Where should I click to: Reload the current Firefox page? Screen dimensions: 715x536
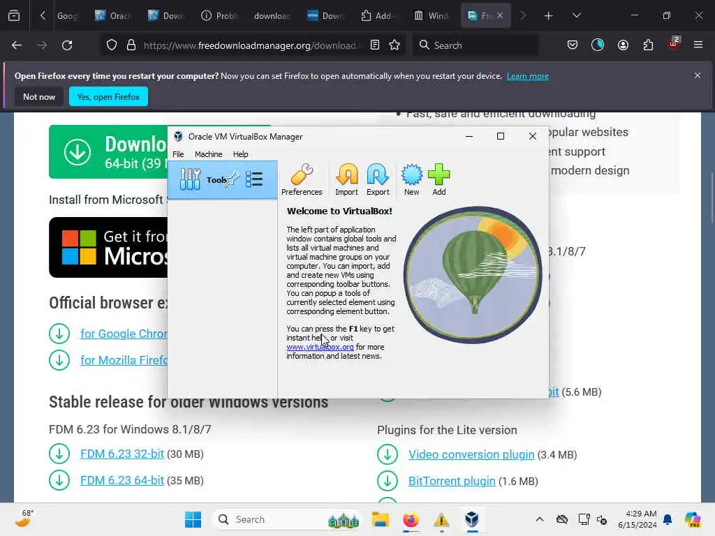coord(67,45)
